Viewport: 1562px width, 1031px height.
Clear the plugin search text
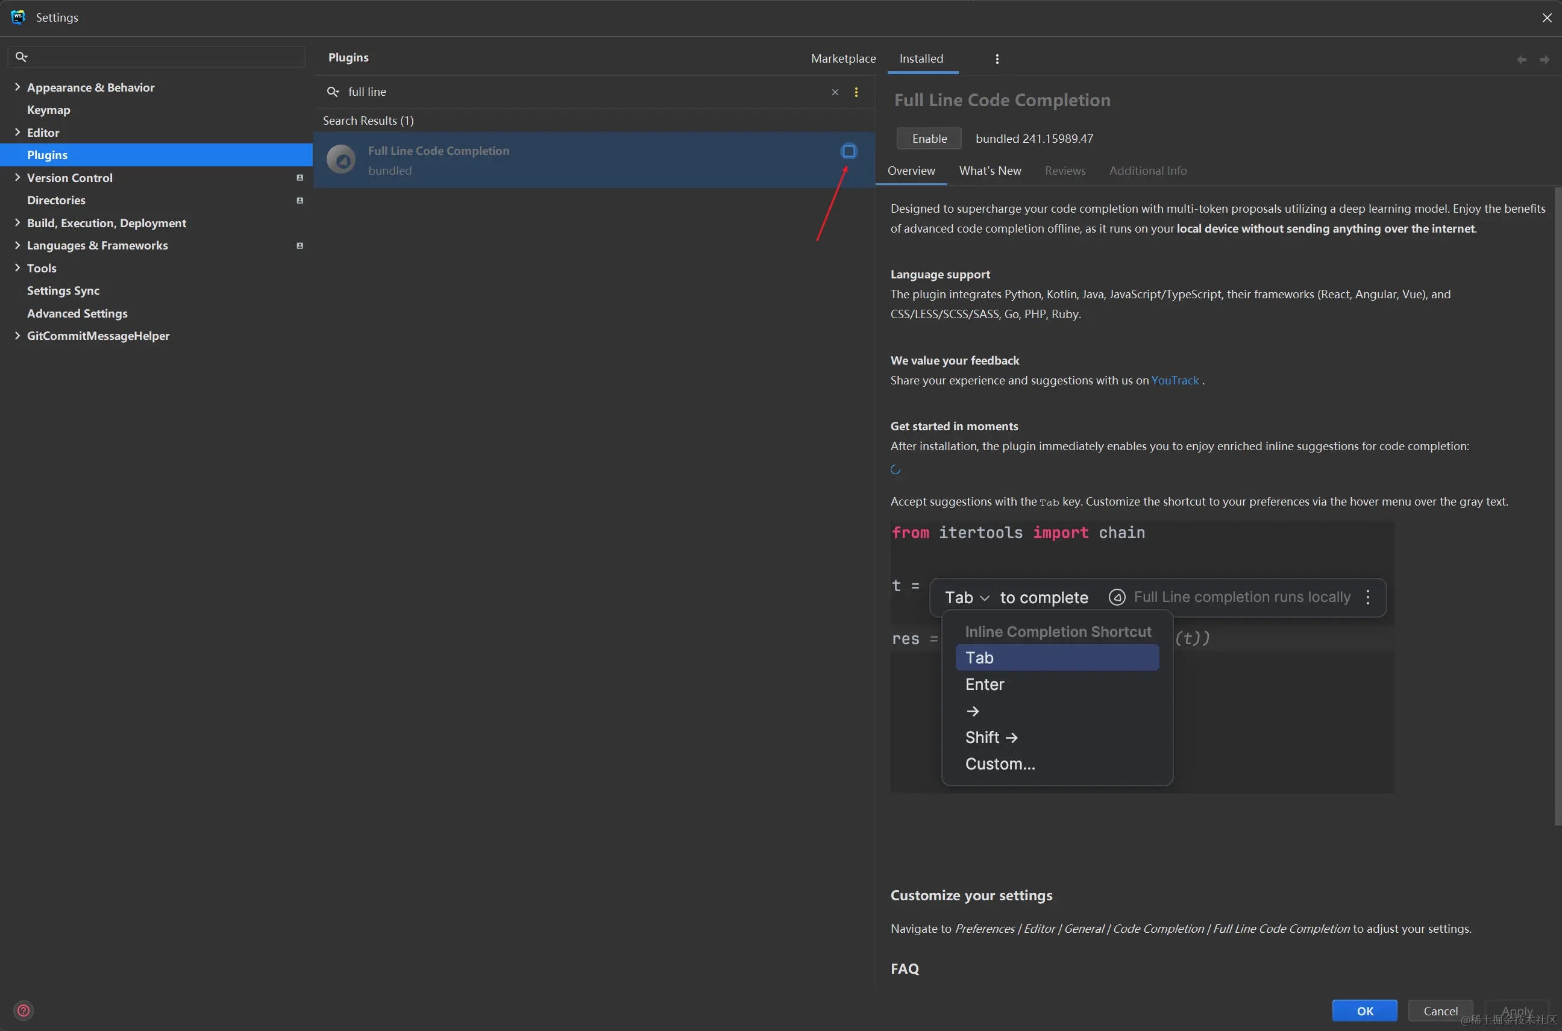coord(835,92)
